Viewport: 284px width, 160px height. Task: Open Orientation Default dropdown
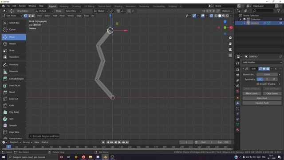[x=44, y=11]
